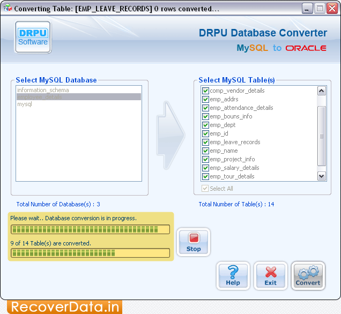Viewport: 341px width, 314px height.
Task: Close the converter window
Action: pyautogui.click(x=332, y=9)
